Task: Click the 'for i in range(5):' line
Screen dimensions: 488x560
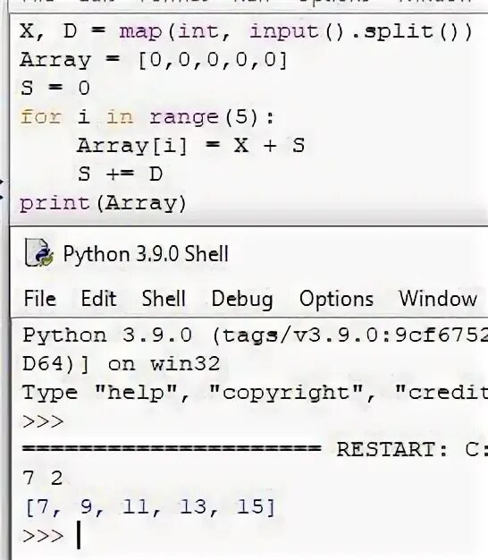Action: coord(147,117)
